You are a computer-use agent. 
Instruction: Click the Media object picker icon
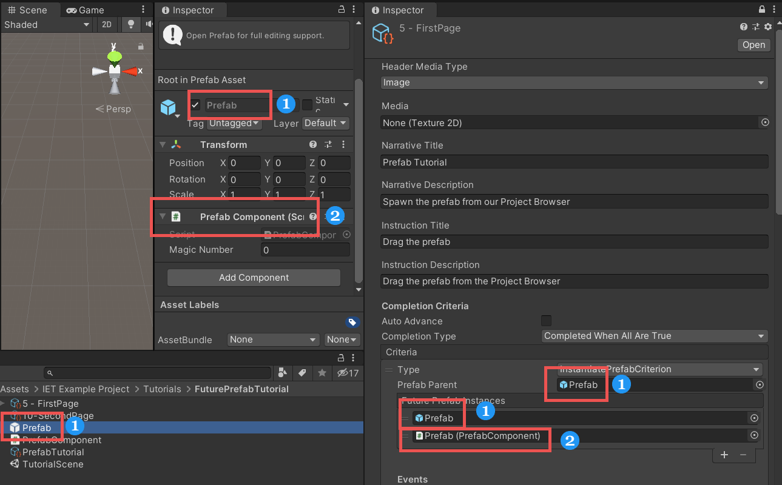pos(764,122)
